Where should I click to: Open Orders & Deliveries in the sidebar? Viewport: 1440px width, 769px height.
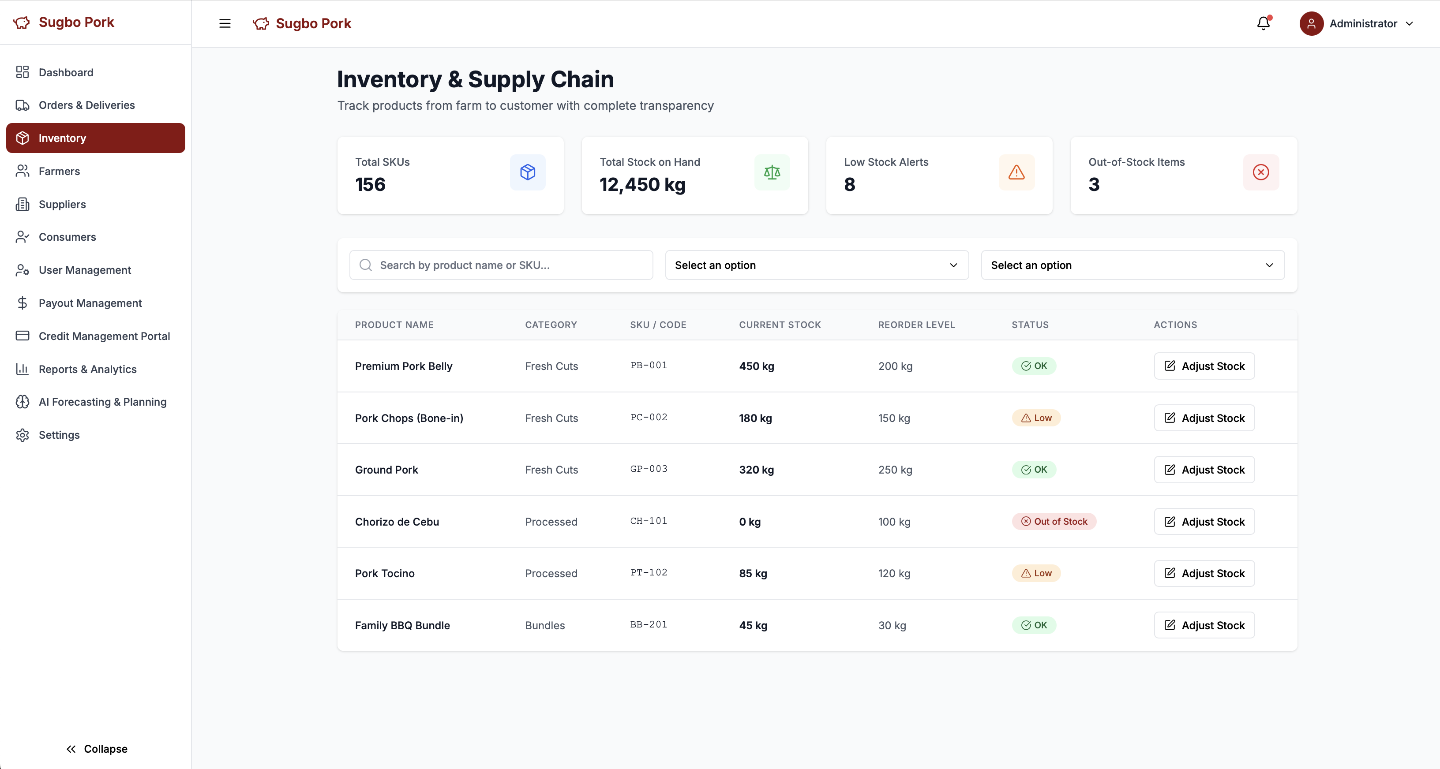86,105
